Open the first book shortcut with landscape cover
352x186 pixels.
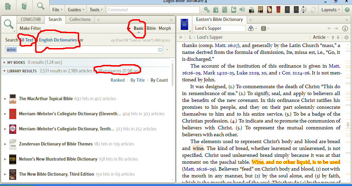pos(252,10)
